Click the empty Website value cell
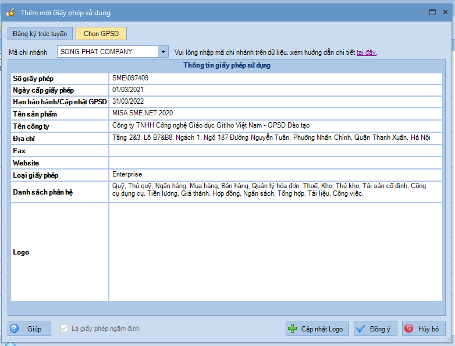Viewport: 455px width, 346px height. 276,163
